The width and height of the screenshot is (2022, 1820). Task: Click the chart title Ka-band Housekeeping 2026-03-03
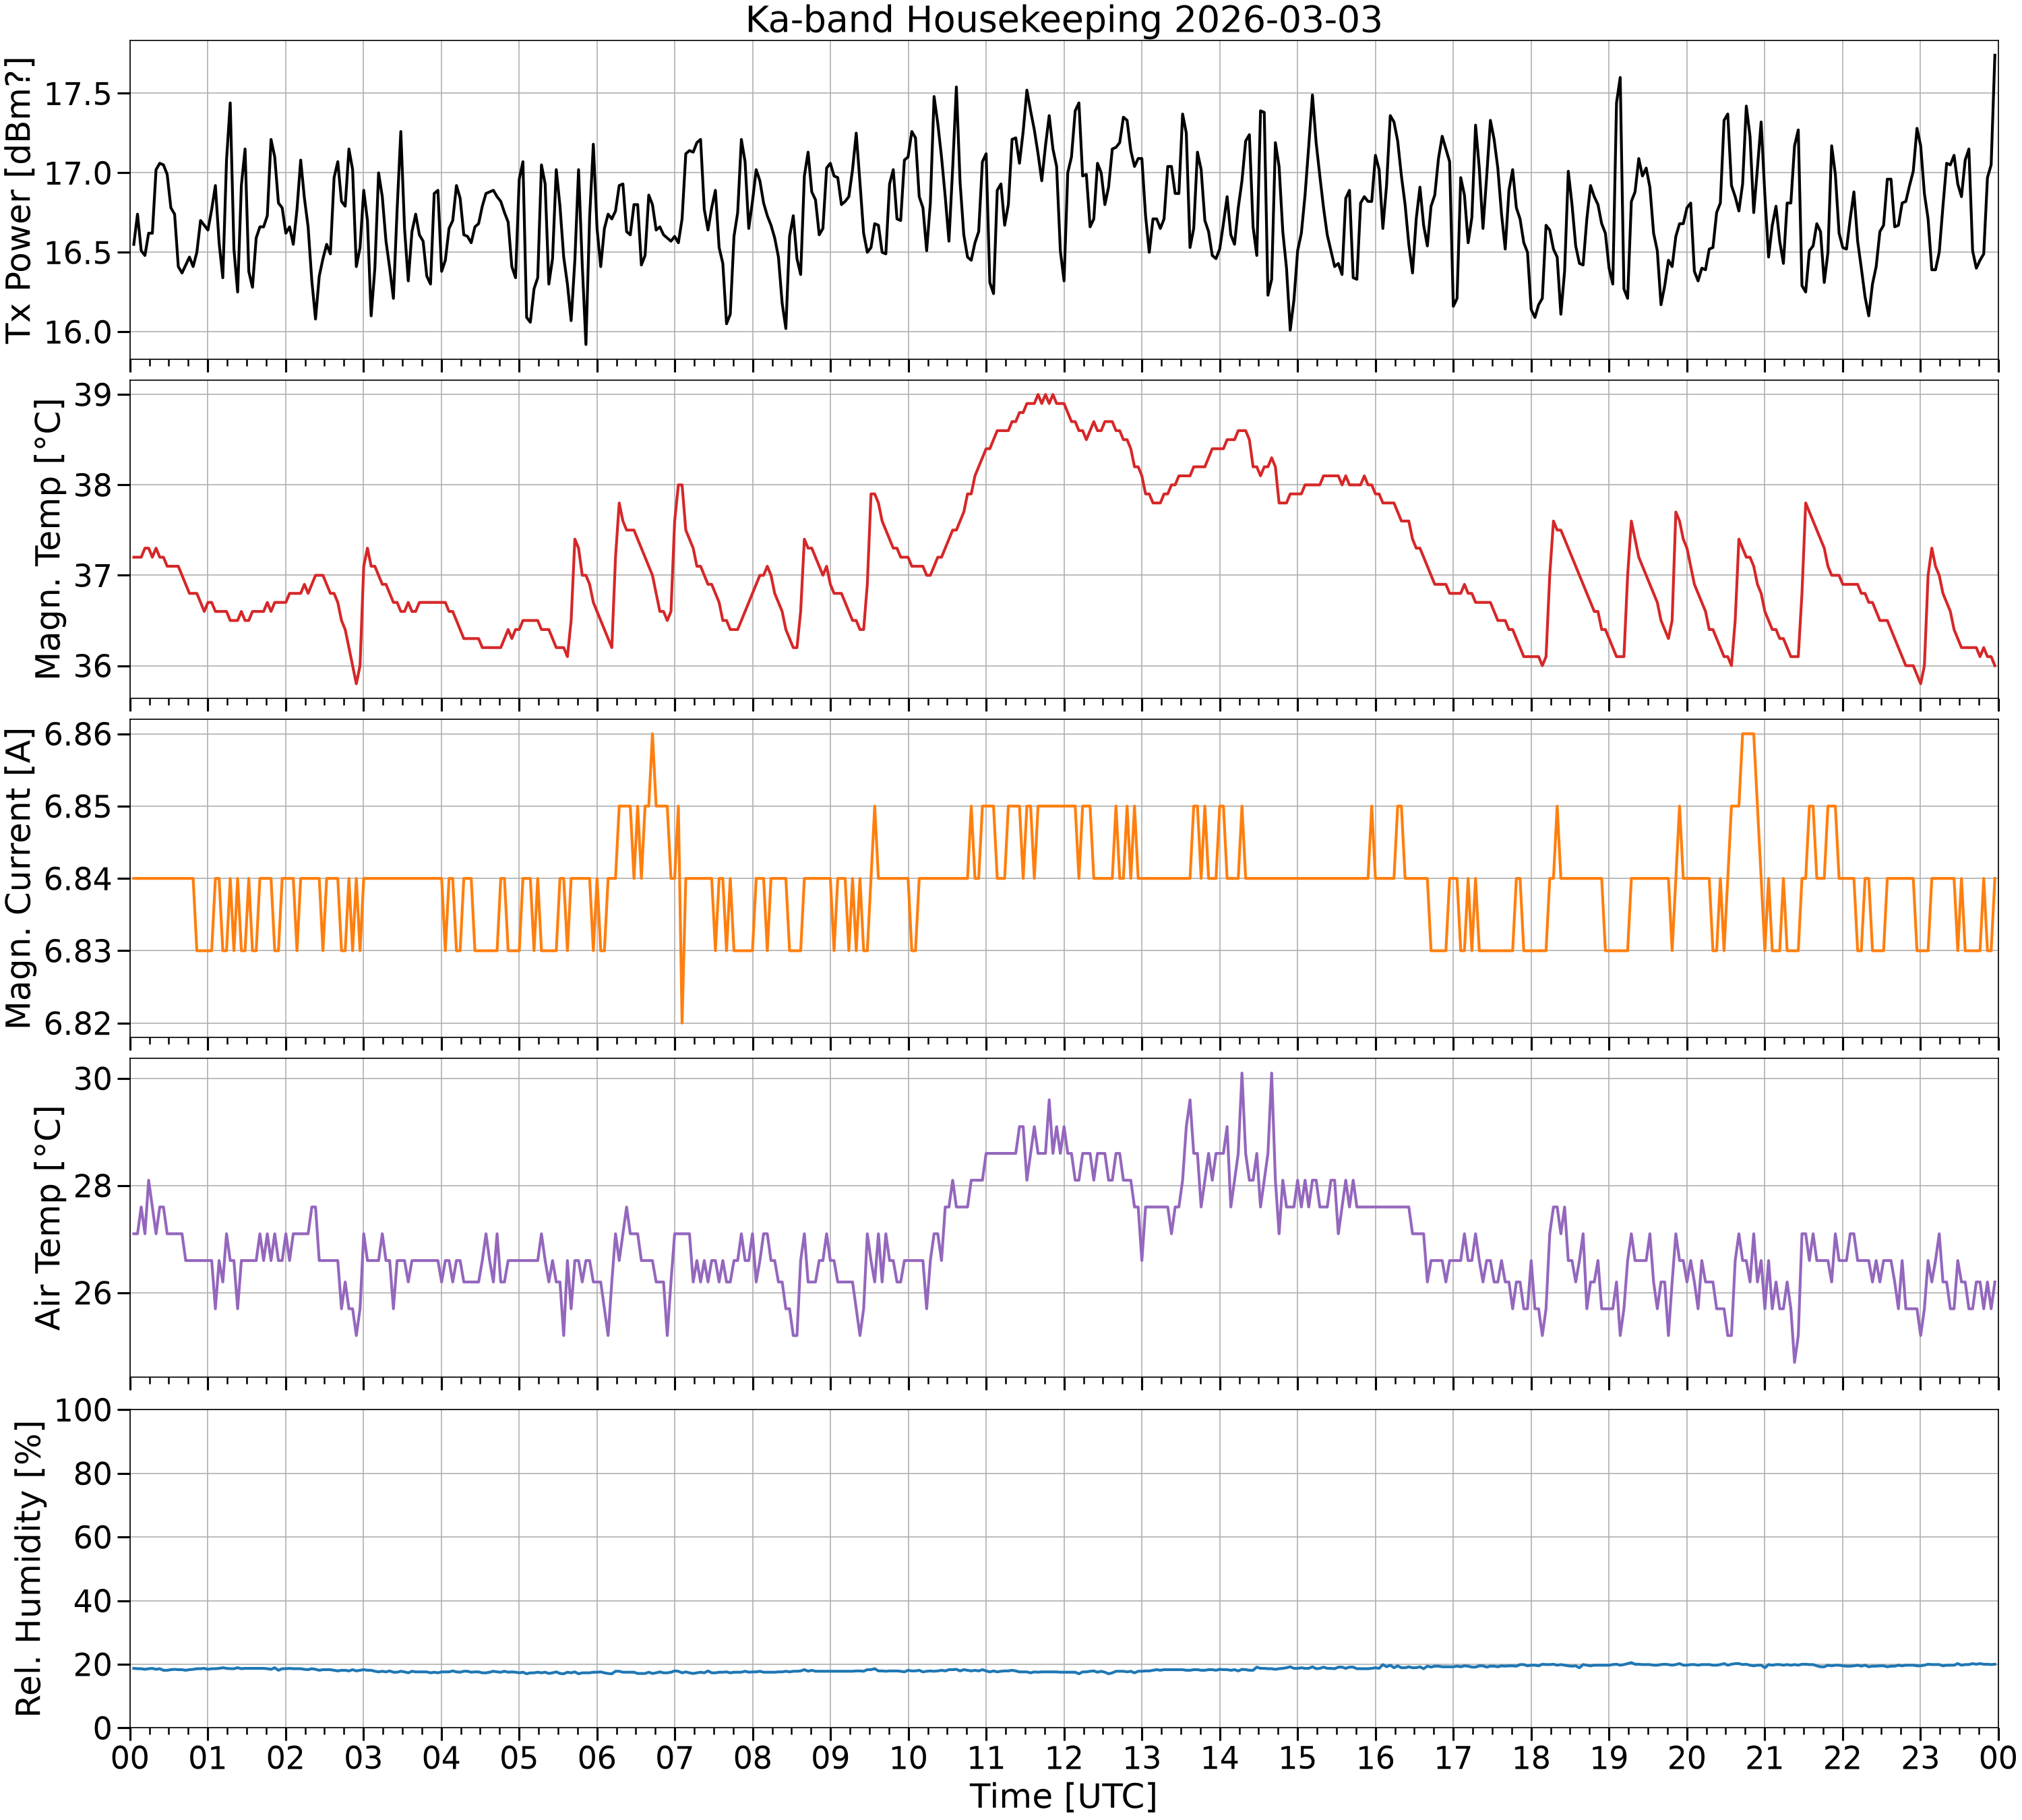click(x=1063, y=20)
